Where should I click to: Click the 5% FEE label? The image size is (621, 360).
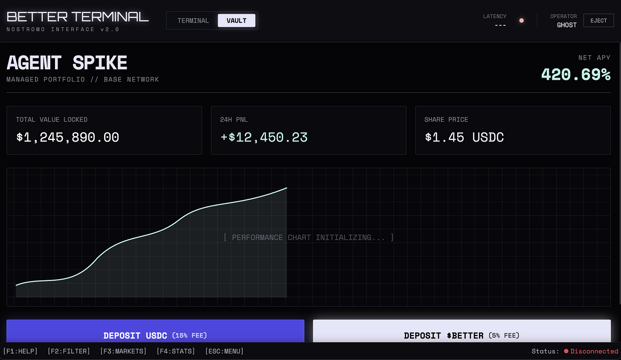[x=504, y=336]
